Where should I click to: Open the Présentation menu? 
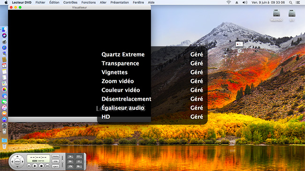[x=120, y=2]
